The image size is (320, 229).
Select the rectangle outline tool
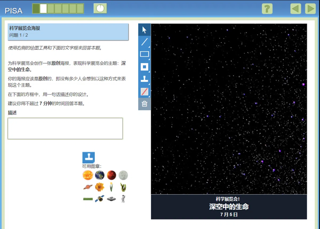point(144,54)
